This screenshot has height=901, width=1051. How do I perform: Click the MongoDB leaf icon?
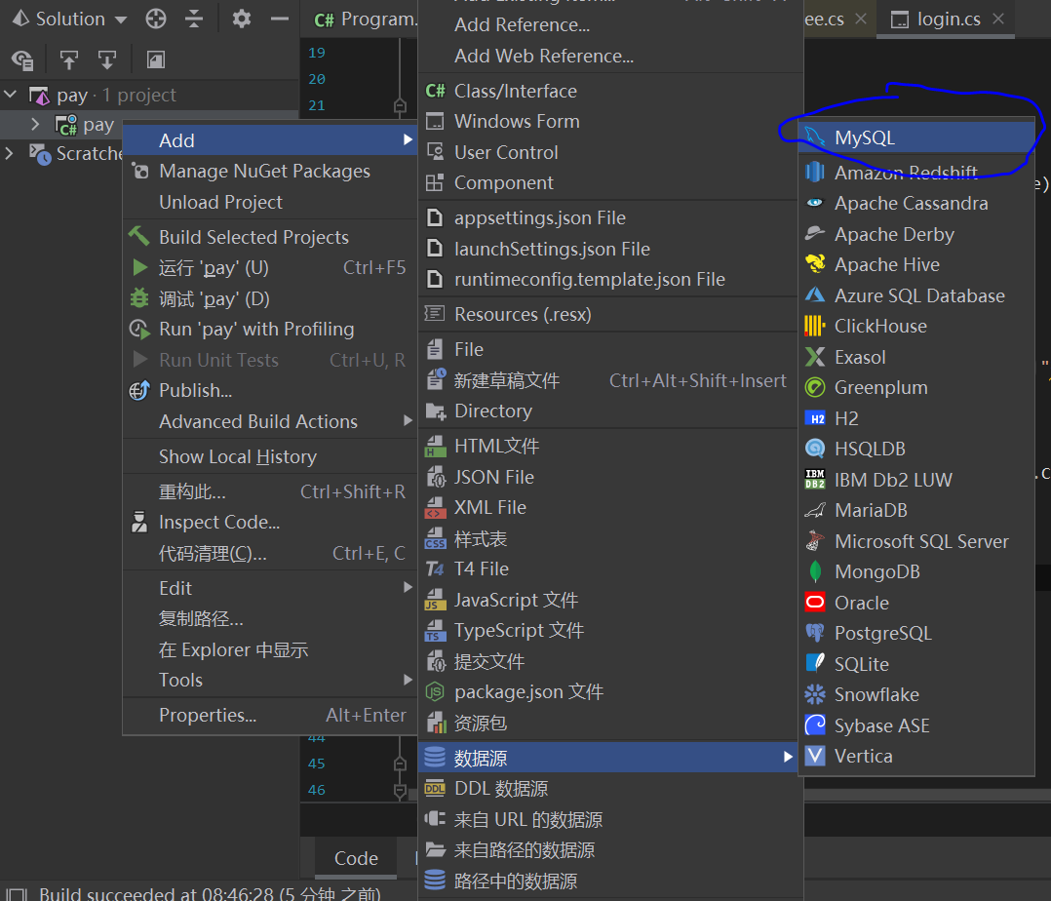(x=815, y=571)
